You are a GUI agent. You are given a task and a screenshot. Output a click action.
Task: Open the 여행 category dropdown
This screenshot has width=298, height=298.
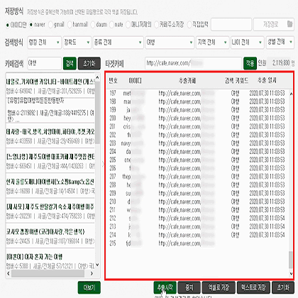pos(170,43)
